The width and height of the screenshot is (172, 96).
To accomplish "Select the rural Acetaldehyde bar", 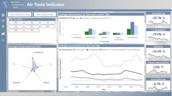I will 87,33.
